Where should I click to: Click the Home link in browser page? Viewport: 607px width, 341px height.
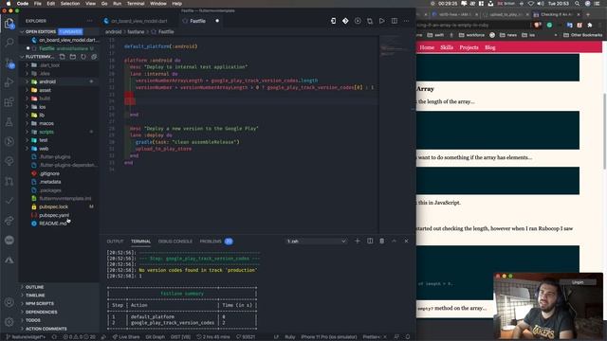point(427,47)
